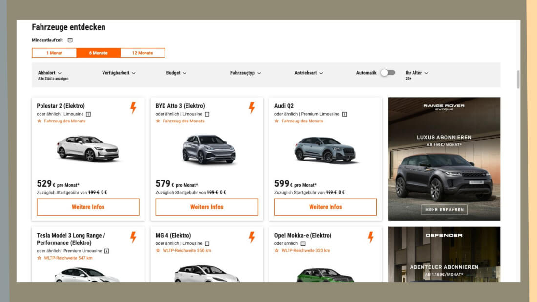
Task: Click the lightning bolt icon on Polestar 2
Action: point(133,108)
